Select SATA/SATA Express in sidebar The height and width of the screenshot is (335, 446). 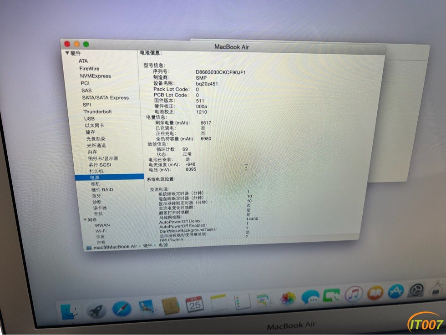click(106, 97)
